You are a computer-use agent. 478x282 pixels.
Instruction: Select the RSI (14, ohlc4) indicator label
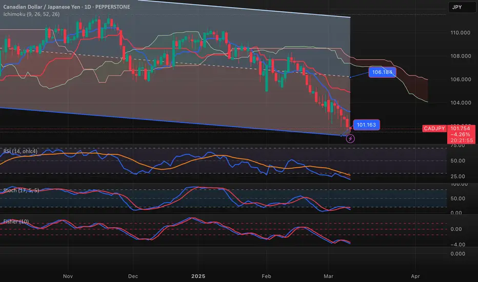[21, 151]
